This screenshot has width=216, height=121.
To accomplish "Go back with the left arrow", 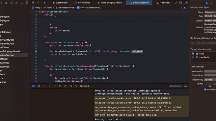I will 38,3.
